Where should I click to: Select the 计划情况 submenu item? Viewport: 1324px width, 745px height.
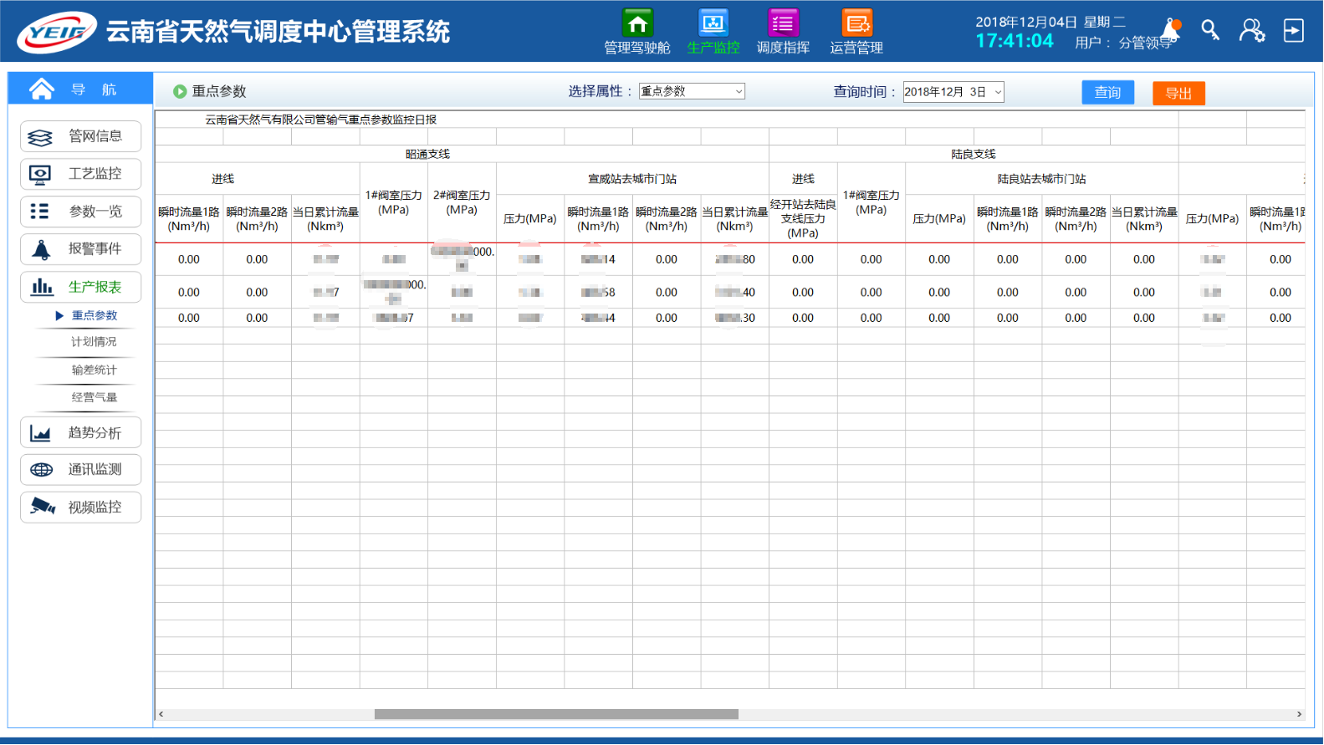coord(94,342)
